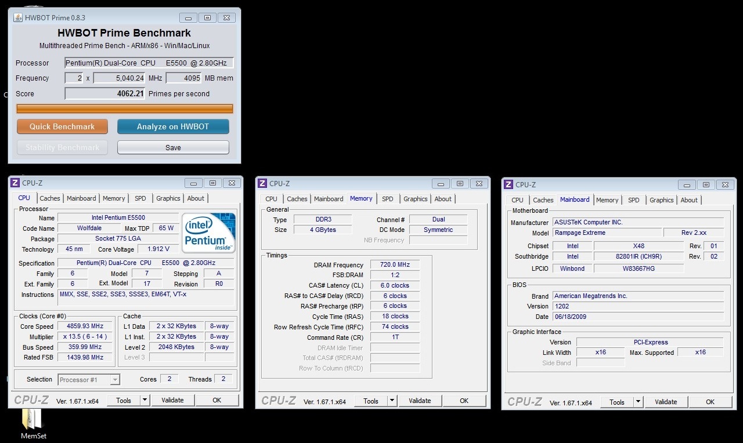Open About tab in Mainboard window

click(689, 200)
